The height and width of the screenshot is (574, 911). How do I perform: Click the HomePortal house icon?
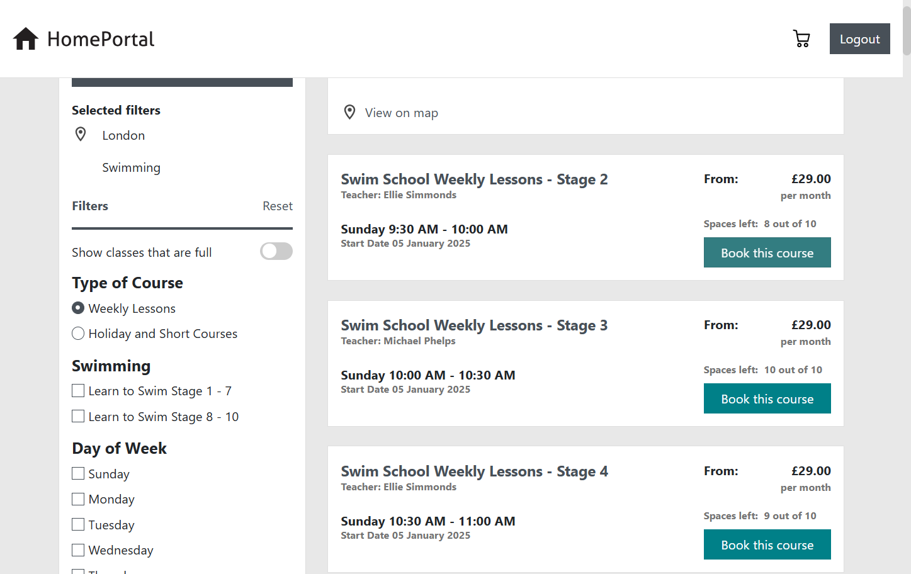click(26, 39)
